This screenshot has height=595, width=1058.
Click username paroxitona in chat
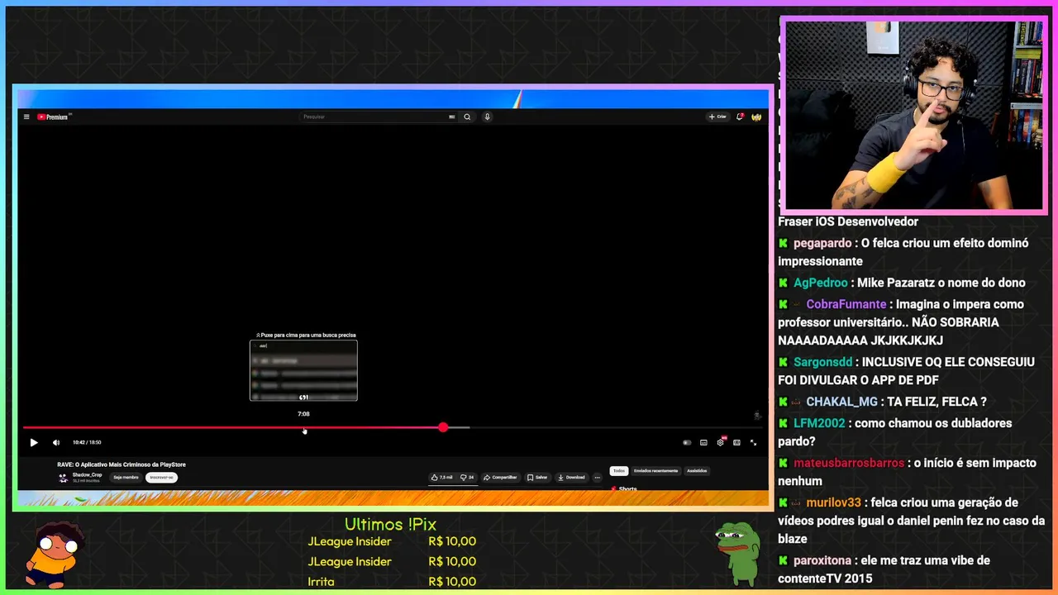click(824, 560)
